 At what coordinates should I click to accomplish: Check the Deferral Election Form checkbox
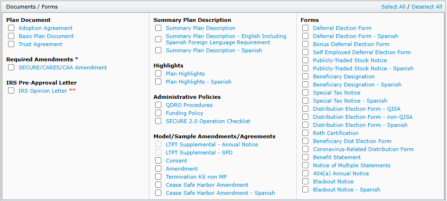pos(306,28)
